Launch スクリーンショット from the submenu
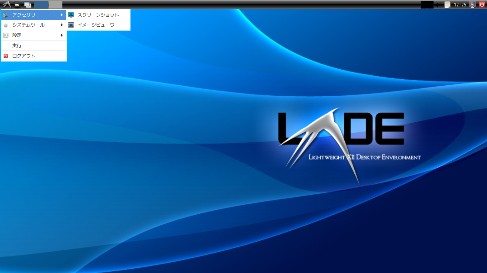Viewport: 487px width, 273px height. (x=98, y=15)
